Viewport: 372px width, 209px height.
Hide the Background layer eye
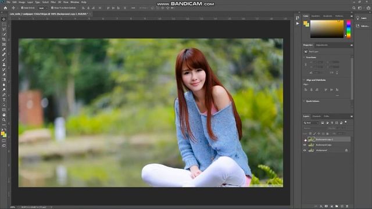point(305,150)
